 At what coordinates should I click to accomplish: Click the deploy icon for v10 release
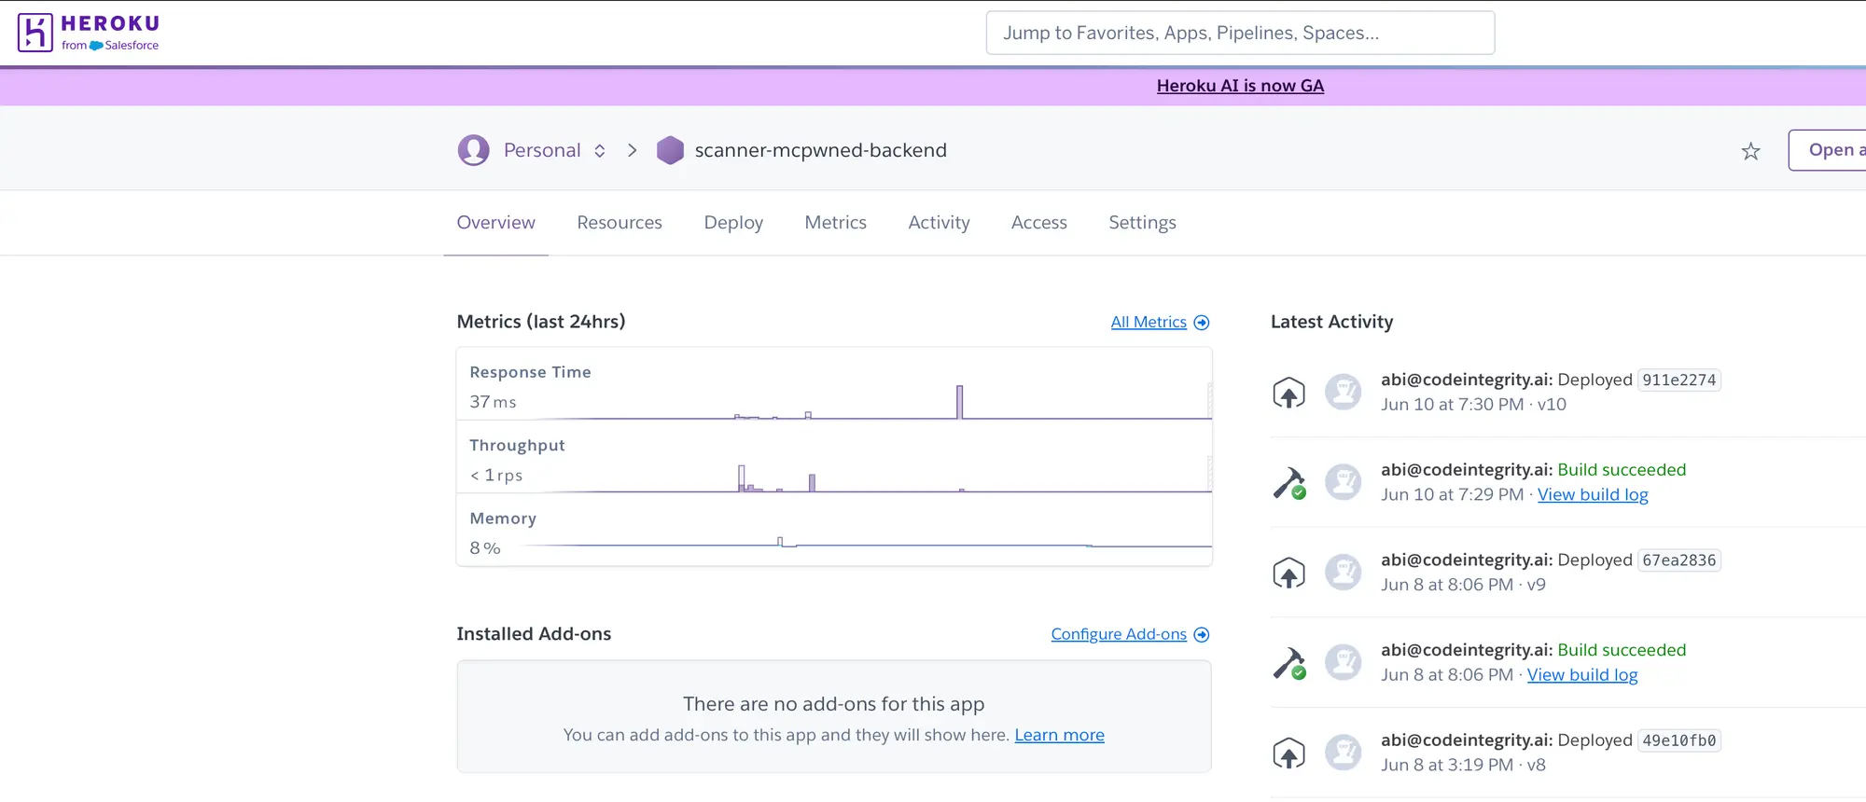click(x=1288, y=393)
